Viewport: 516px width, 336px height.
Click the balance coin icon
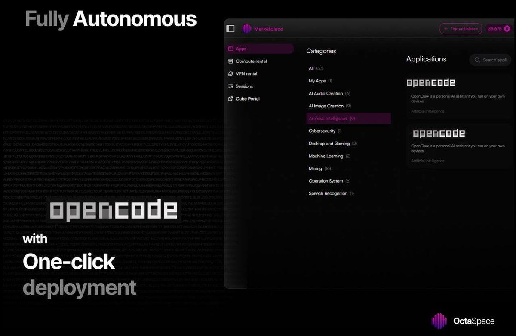(x=507, y=29)
